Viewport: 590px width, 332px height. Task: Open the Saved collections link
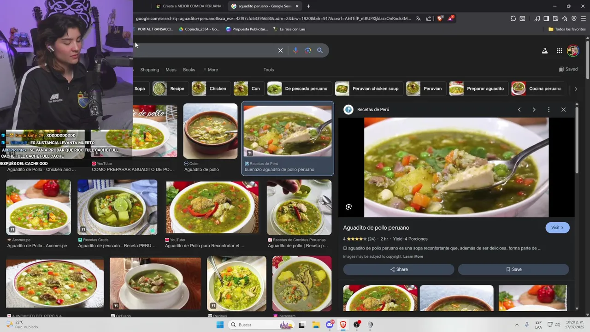[568, 69]
